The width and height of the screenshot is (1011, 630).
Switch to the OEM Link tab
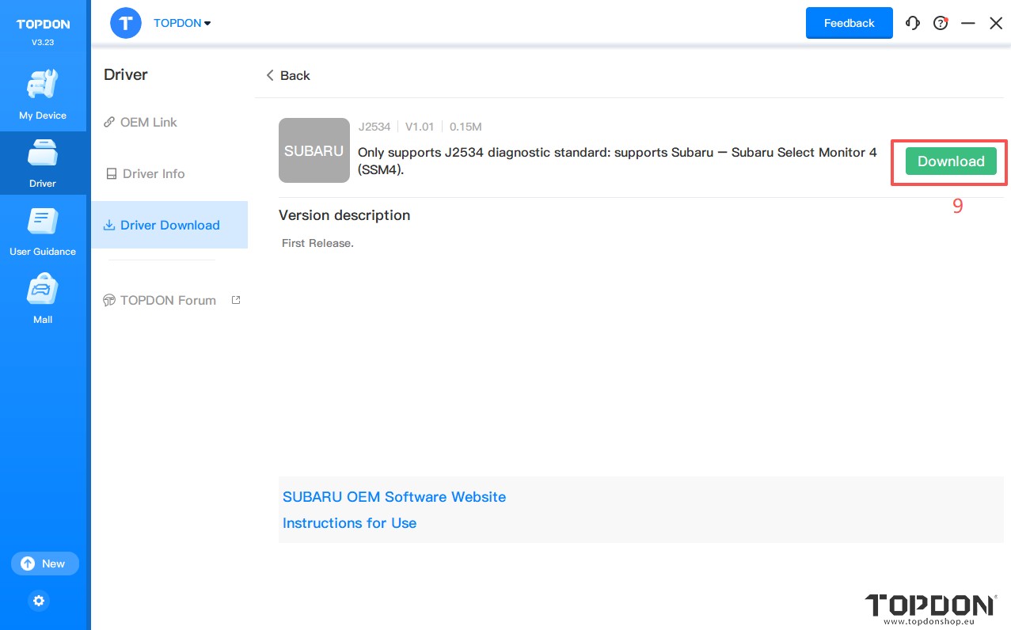click(140, 122)
